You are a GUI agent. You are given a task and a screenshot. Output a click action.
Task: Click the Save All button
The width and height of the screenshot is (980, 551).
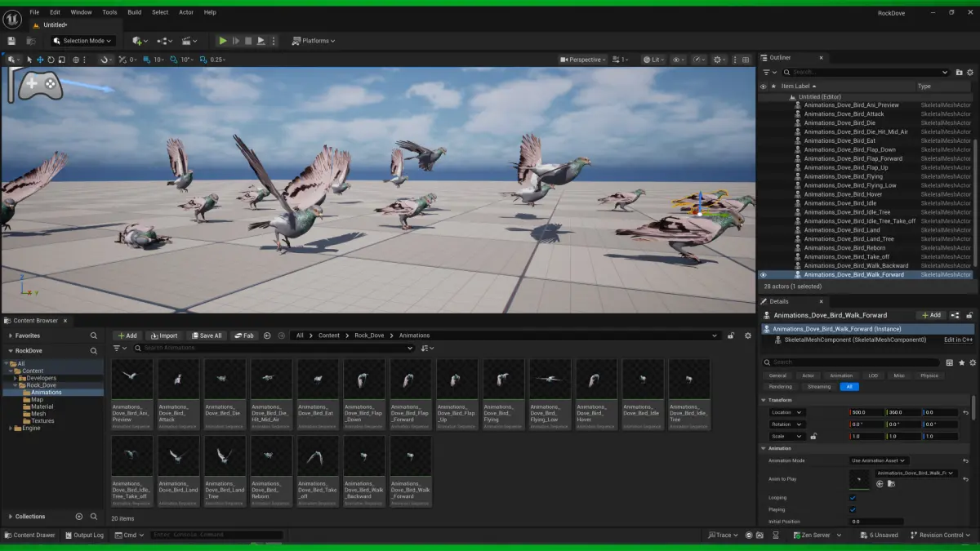pos(206,335)
